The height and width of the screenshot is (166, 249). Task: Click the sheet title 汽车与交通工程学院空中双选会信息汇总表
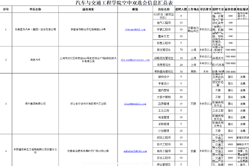124,3
